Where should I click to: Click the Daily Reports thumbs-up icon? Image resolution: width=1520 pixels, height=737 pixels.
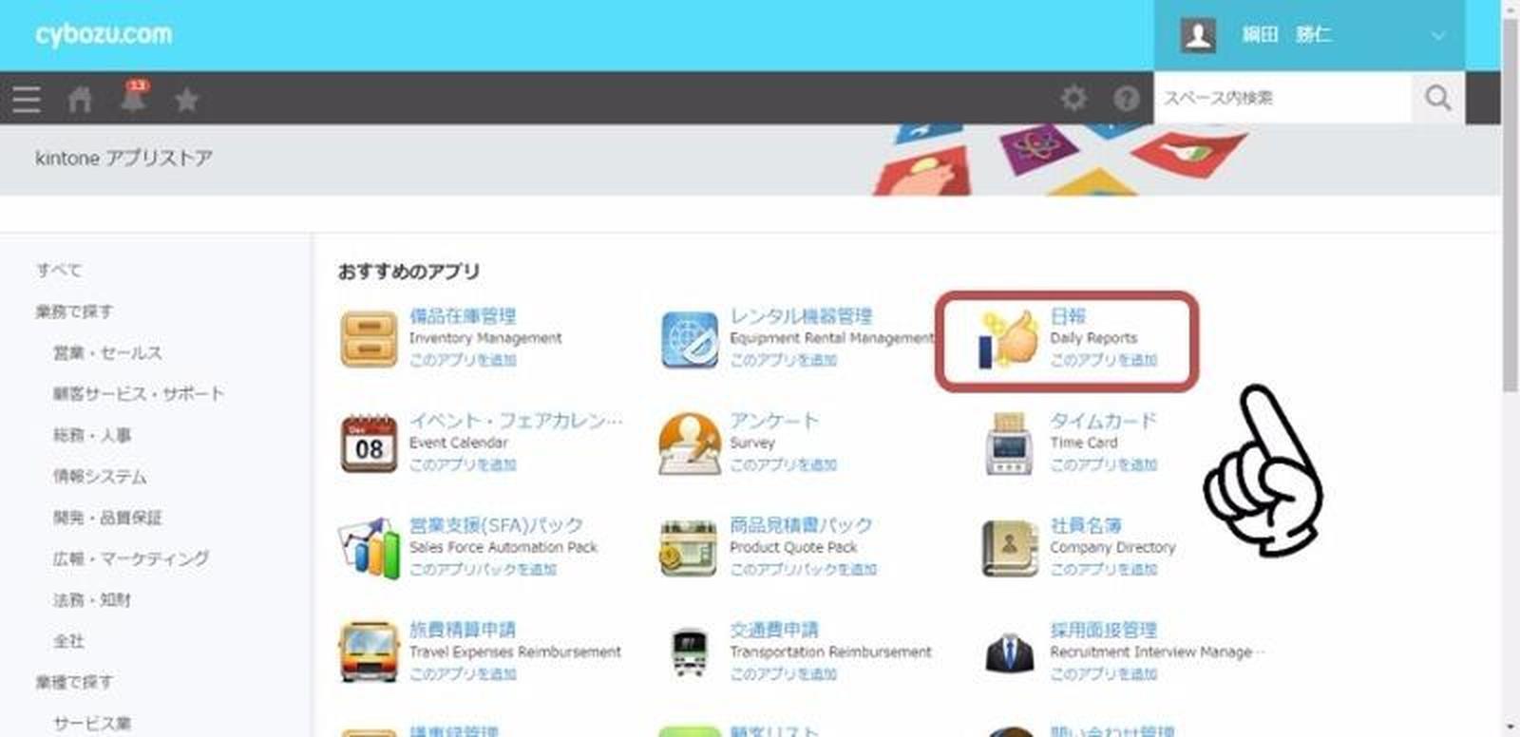pos(1009,339)
